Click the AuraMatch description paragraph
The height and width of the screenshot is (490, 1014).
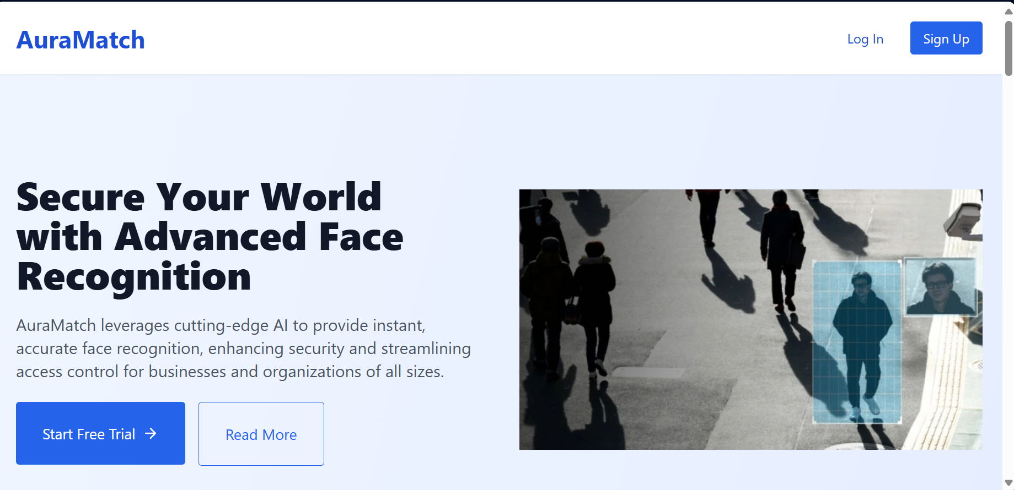243,349
